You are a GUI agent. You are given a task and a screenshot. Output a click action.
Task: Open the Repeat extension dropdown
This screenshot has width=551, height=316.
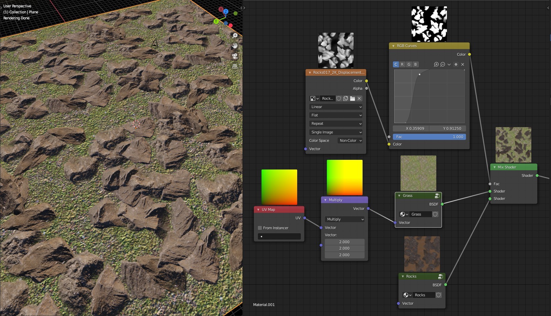[336, 123]
